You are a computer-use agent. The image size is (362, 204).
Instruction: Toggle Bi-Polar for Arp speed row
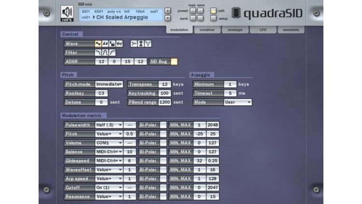pos(163,179)
